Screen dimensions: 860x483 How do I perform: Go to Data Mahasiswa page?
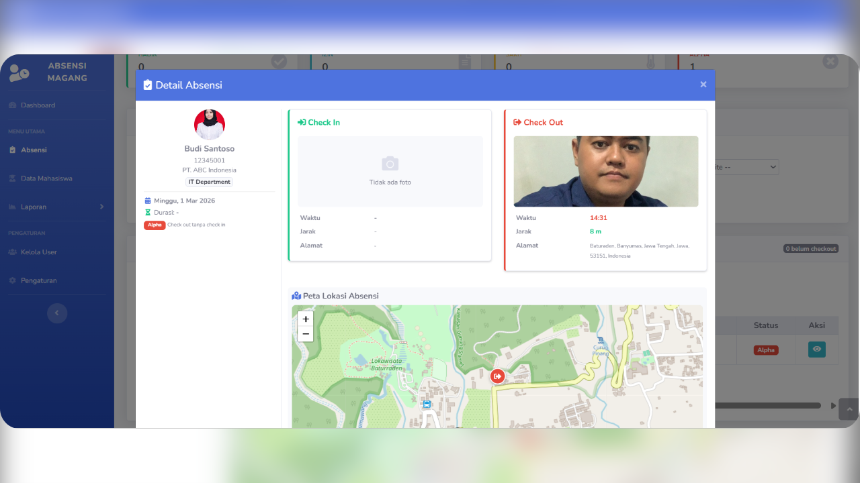click(46, 178)
